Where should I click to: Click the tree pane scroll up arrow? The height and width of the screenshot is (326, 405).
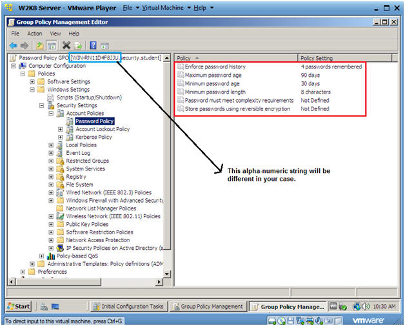pyautogui.click(x=167, y=57)
